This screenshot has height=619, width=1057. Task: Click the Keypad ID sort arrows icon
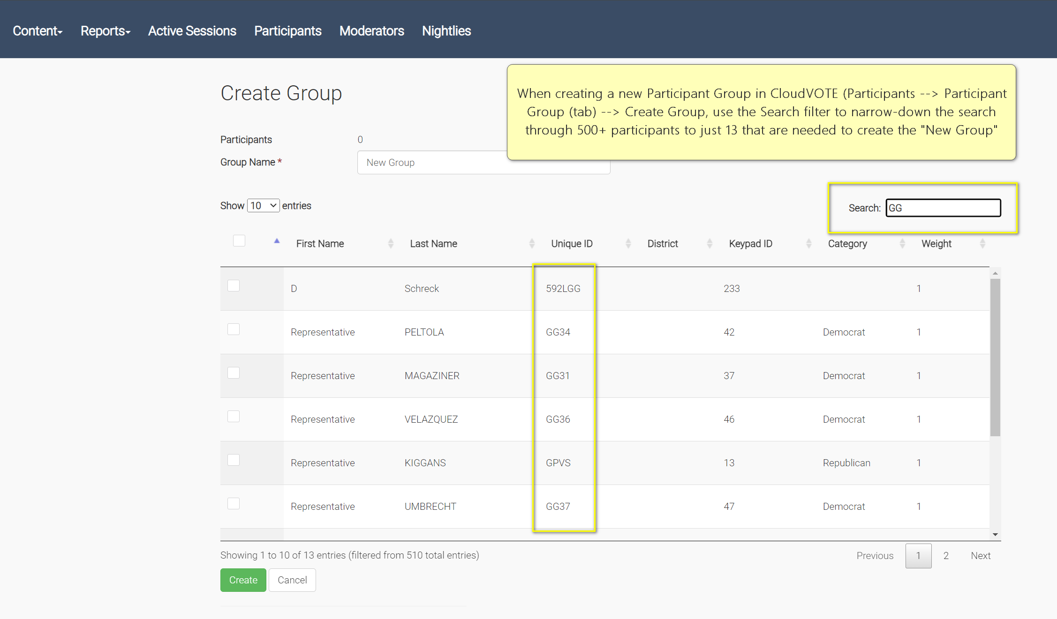coord(809,244)
